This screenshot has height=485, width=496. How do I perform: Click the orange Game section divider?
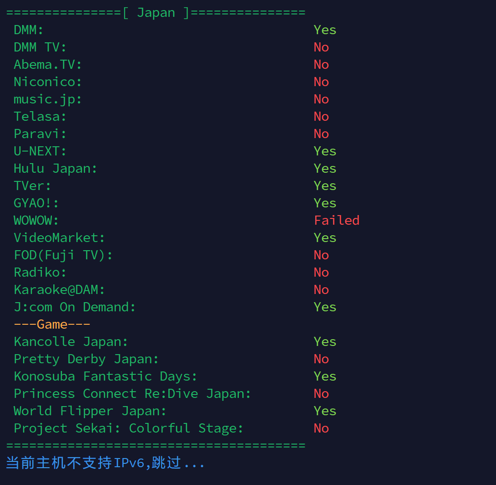tap(52, 324)
